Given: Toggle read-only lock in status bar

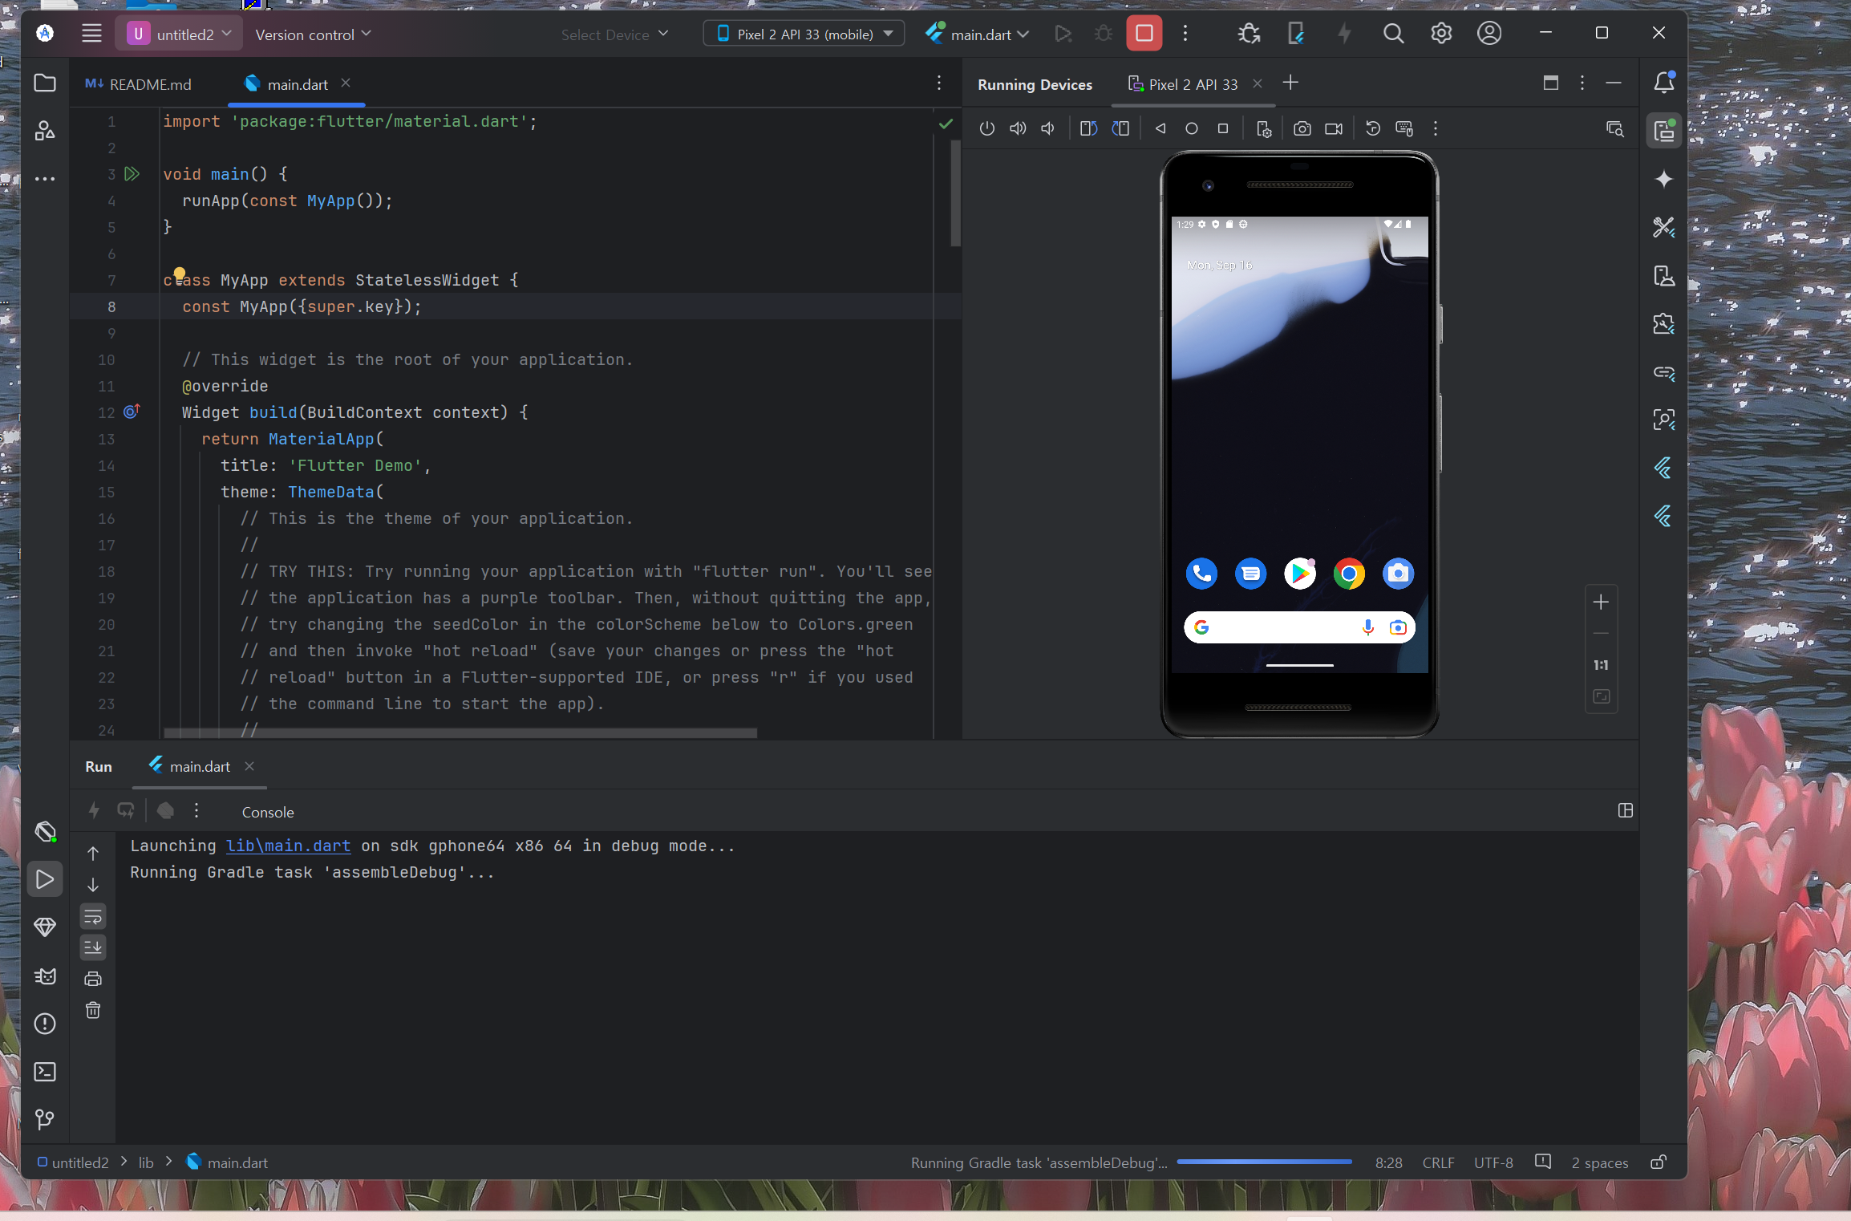Looking at the screenshot, I should pos(1659,1162).
